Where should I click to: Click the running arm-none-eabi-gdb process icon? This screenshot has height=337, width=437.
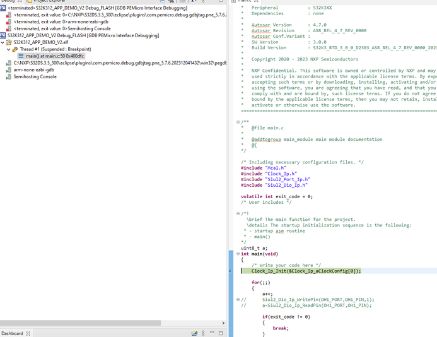(9, 70)
